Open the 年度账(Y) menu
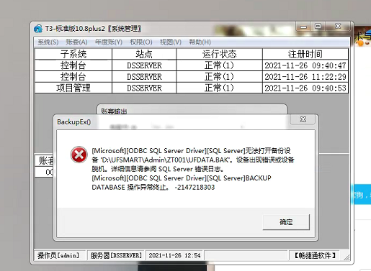Screen dimensions: 371x271 point(109,42)
